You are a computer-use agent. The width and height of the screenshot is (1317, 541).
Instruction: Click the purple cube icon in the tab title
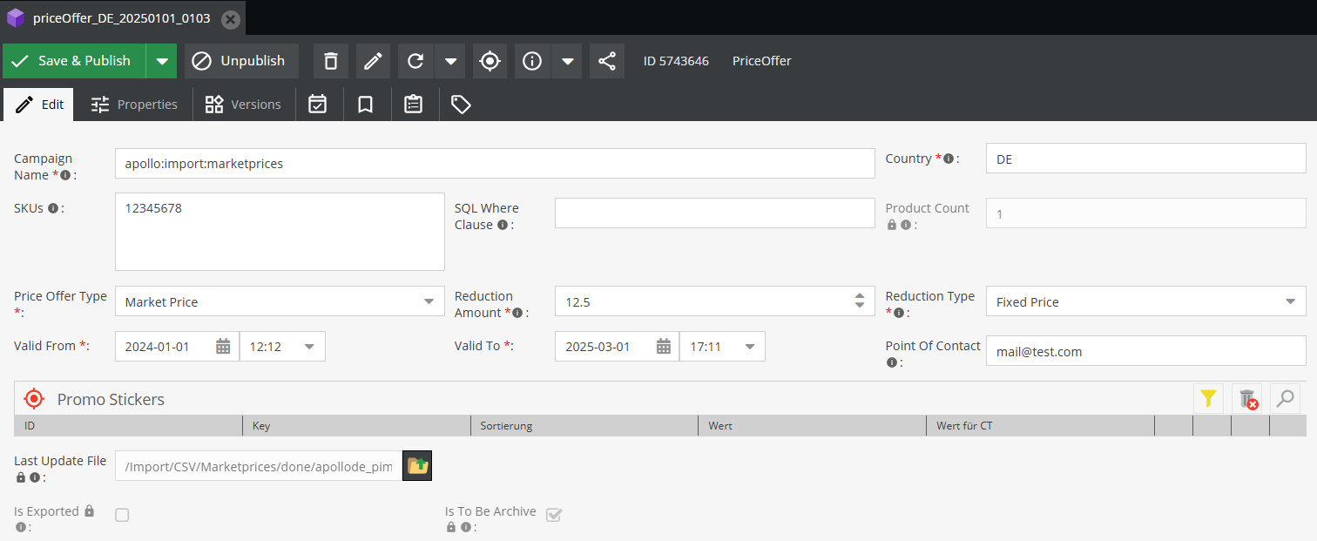pyautogui.click(x=16, y=17)
